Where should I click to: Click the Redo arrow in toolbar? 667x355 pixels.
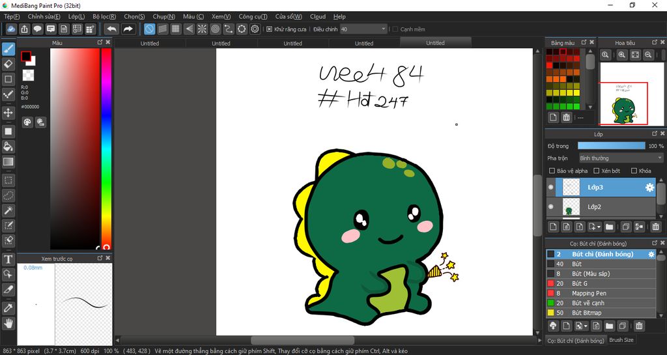coord(128,29)
